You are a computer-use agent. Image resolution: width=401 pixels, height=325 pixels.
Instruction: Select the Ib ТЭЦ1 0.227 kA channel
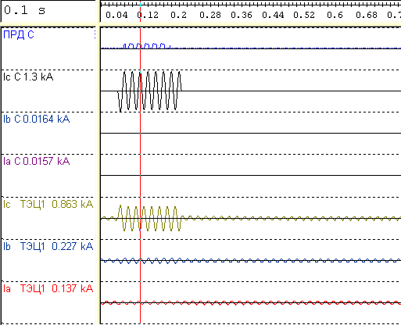(48, 246)
